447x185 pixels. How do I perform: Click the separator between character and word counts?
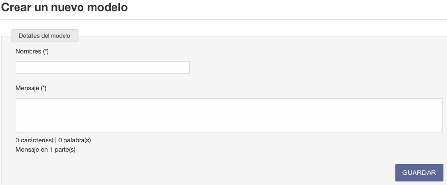tap(56, 140)
